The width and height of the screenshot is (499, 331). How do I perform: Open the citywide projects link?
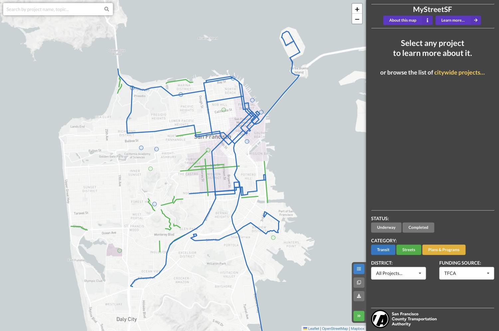(459, 72)
